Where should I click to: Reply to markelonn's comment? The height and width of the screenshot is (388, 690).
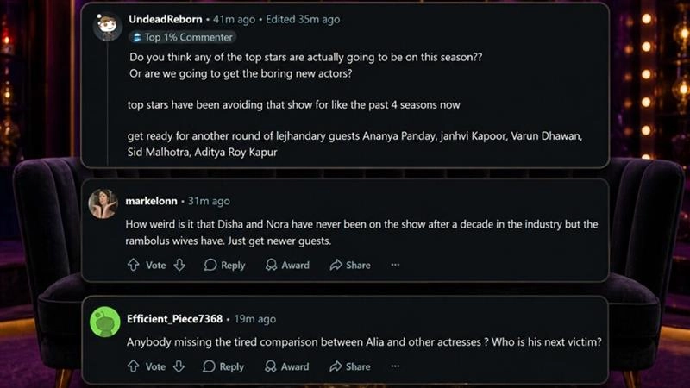click(x=224, y=266)
